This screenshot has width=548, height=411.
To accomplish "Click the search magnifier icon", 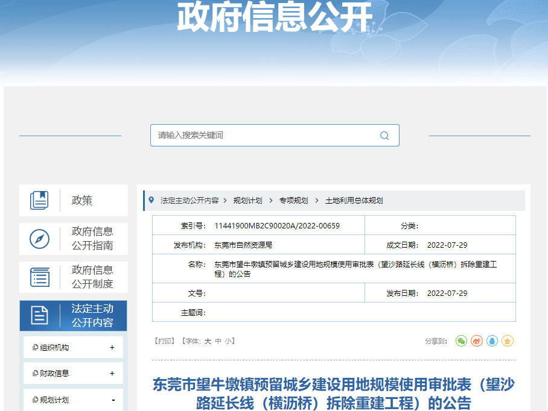I will pyautogui.click(x=384, y=136).
